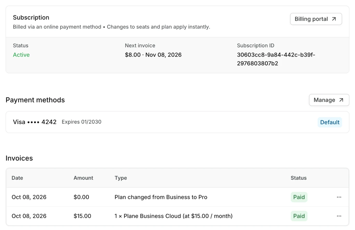Click the Default badge on Visa card
The width and height of the screenshot is (355, 230).
[x=330, y=122]
